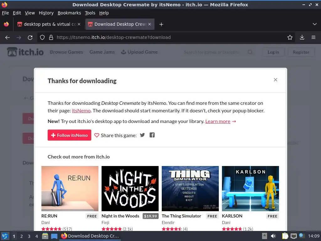The image size is (321, 241).
Task: Click the $19.99 price tag
Action: pos(150,216)
